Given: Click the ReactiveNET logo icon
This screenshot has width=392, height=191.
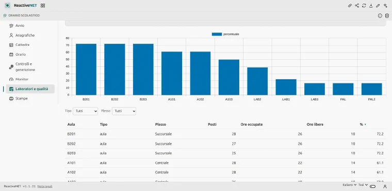Looking at the screenshot, I should coord(7,6).
